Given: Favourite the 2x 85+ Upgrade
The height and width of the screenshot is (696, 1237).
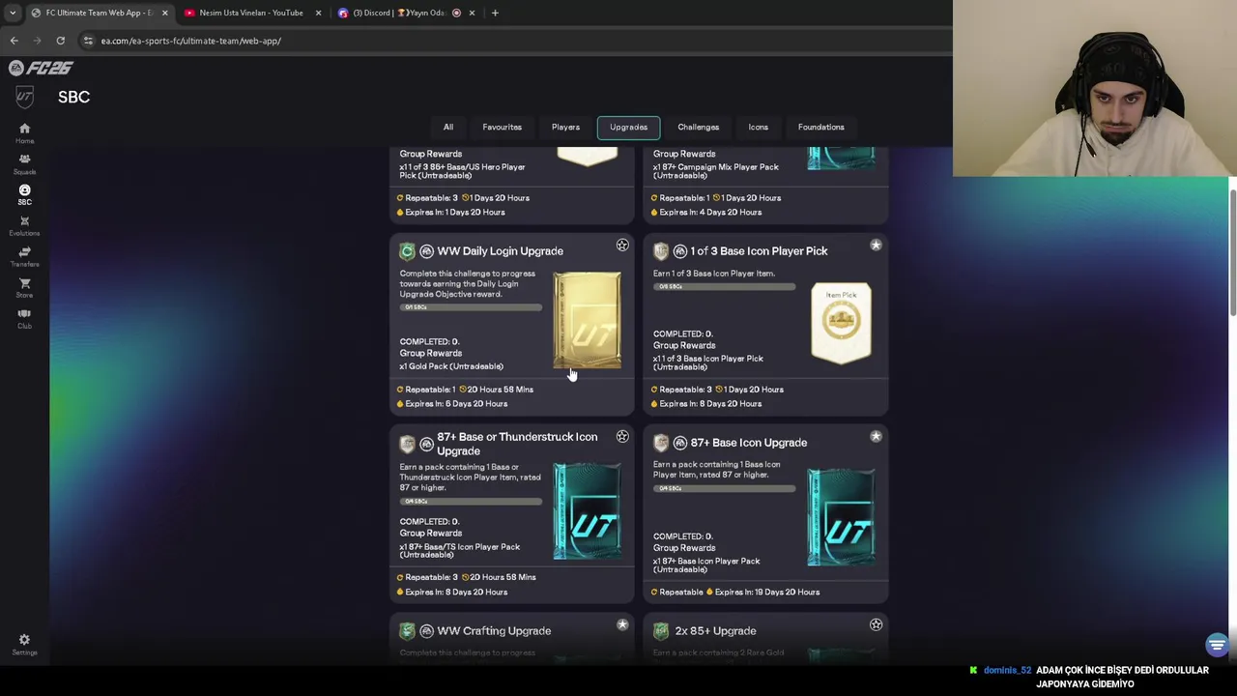Looking at the screenshot, I should point(876,625).
